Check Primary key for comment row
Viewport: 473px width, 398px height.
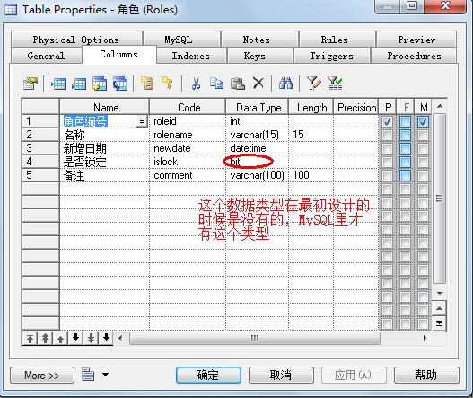[x=388, y=175]
